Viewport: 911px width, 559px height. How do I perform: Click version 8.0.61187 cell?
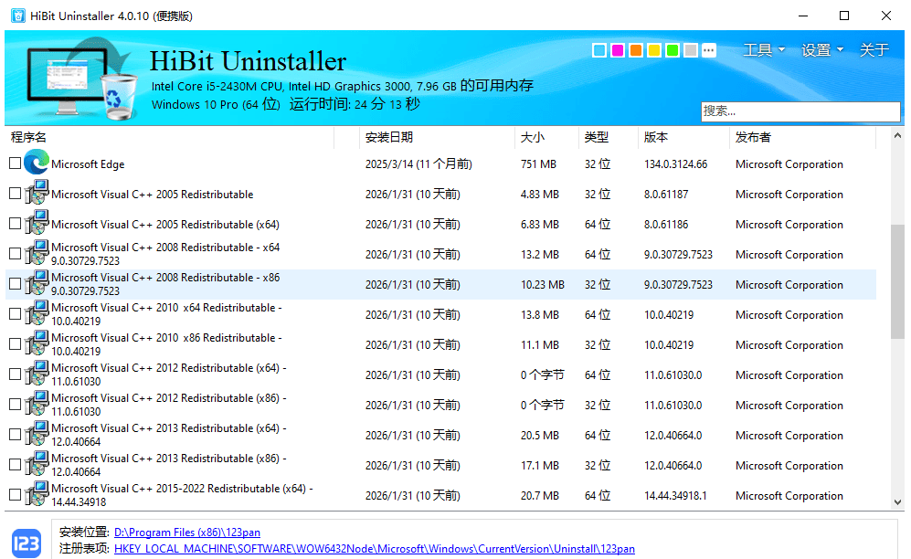(x=666, y=195)
